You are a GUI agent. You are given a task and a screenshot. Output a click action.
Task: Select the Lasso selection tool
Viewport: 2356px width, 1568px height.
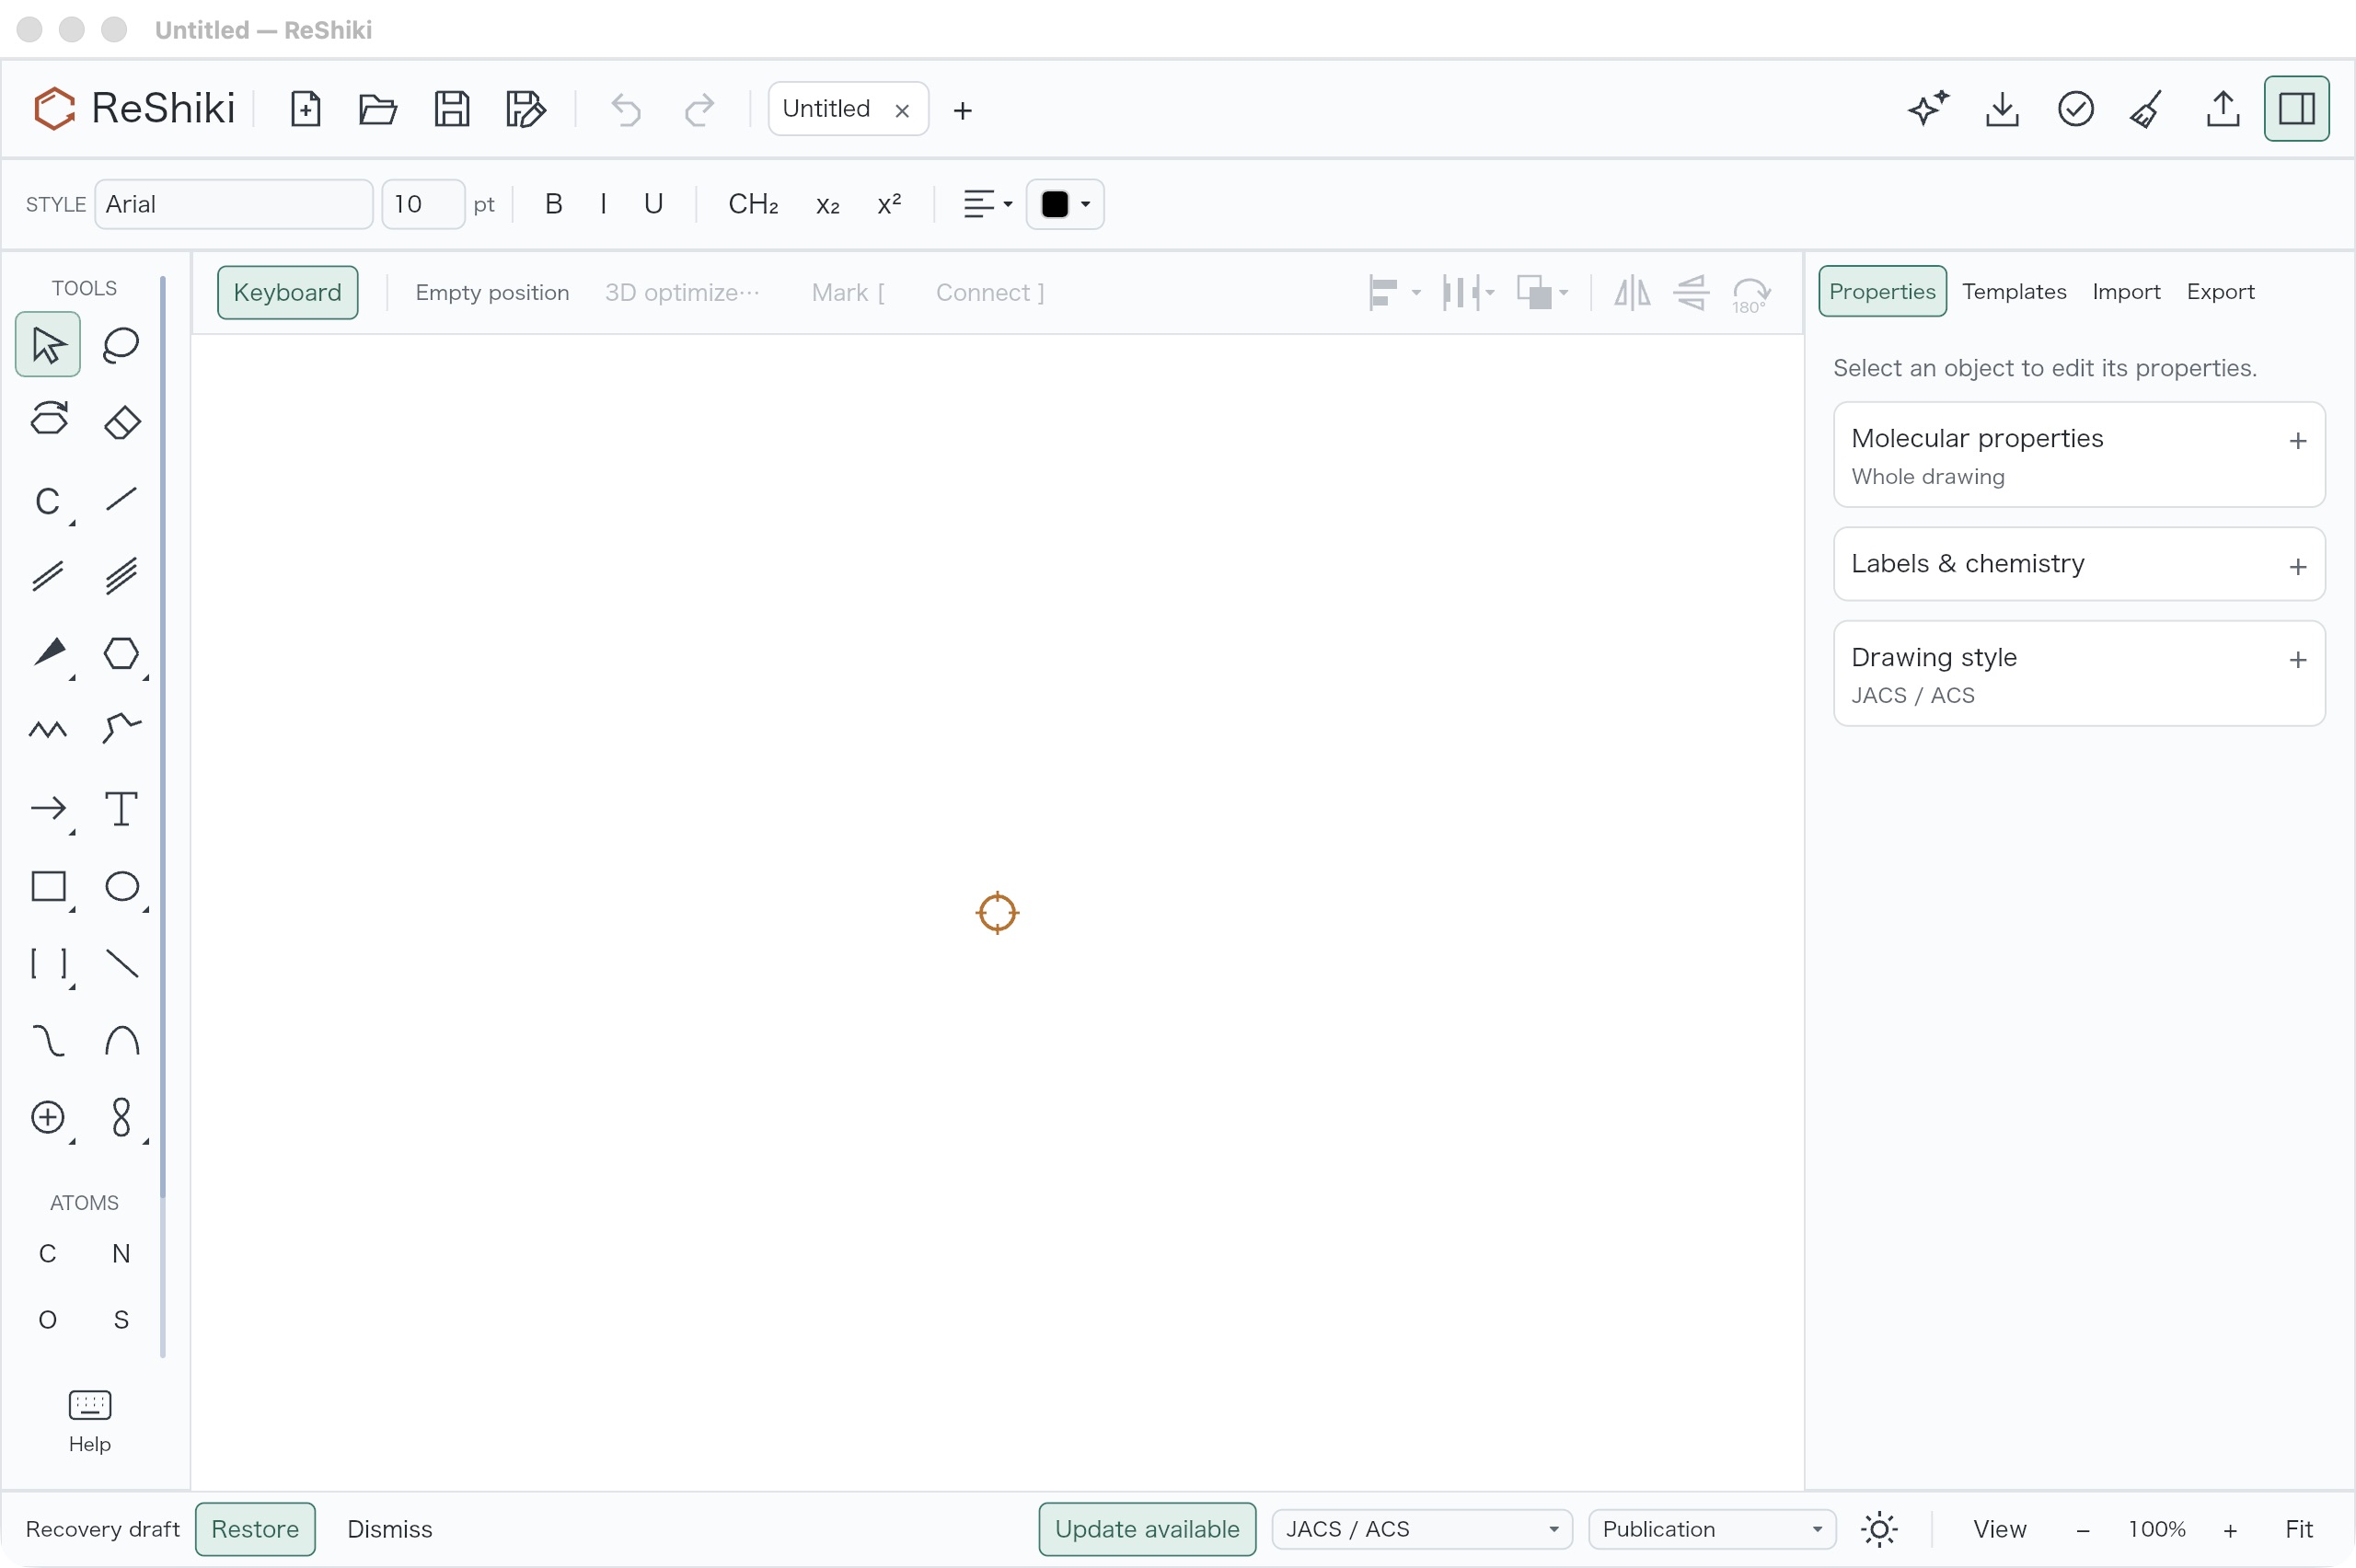coord(121,345)
